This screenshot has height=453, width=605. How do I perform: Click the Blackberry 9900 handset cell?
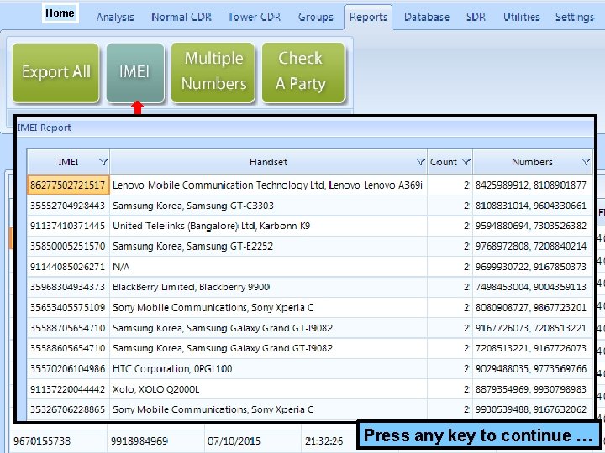coord(269,287)
